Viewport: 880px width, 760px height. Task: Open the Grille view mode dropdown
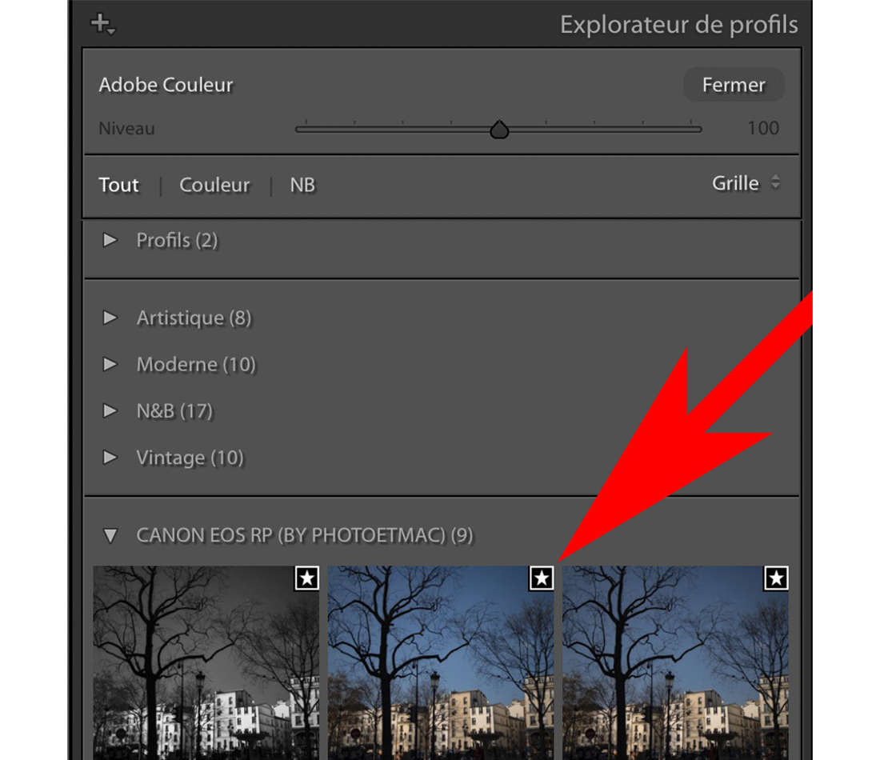[745, 183]
